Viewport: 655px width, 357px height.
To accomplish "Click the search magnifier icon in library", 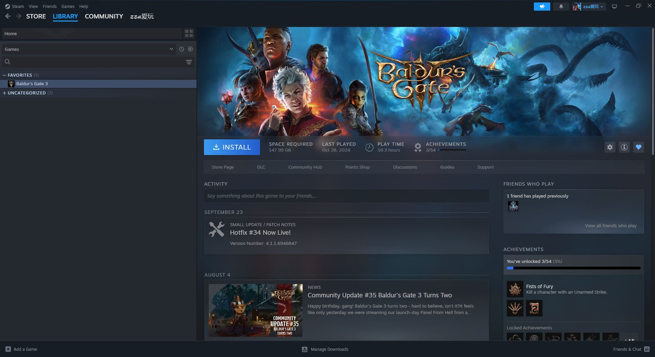I will coord(8,62).
